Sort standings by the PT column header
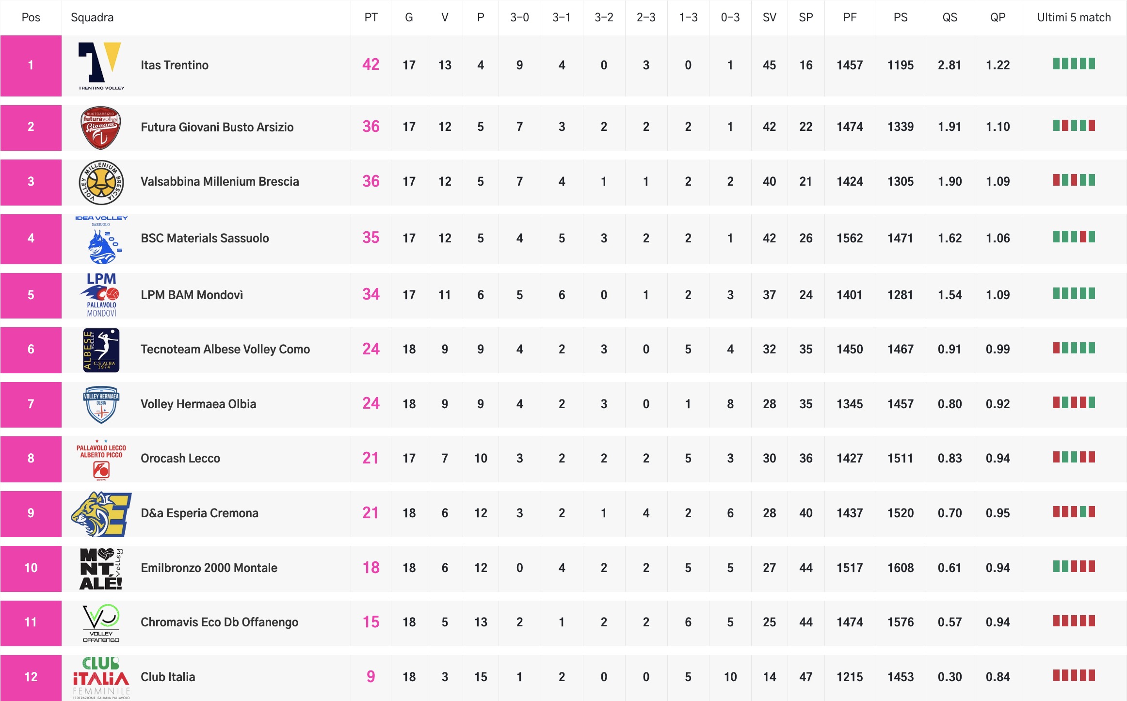The image size is (1127, 701). click(x=370, y=17)
